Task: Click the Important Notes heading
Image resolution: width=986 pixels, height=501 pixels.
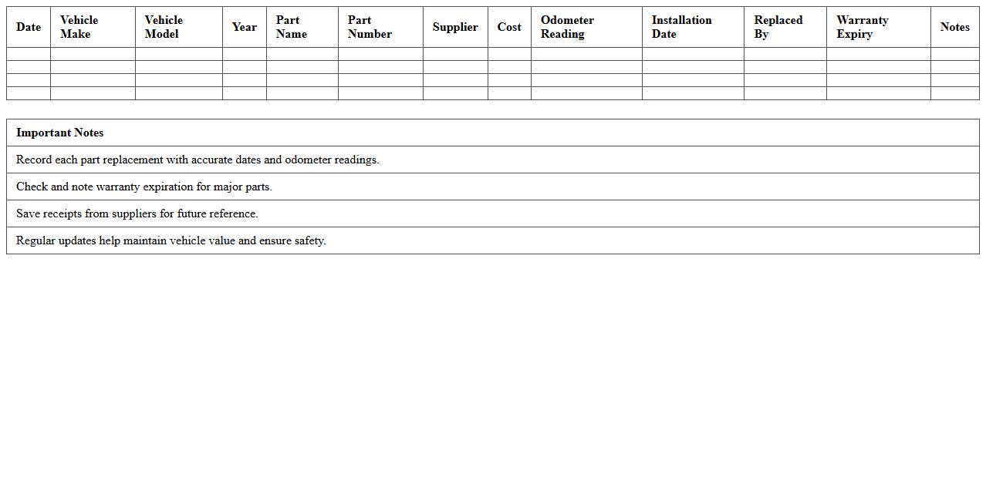Action: tap(60, 133)
